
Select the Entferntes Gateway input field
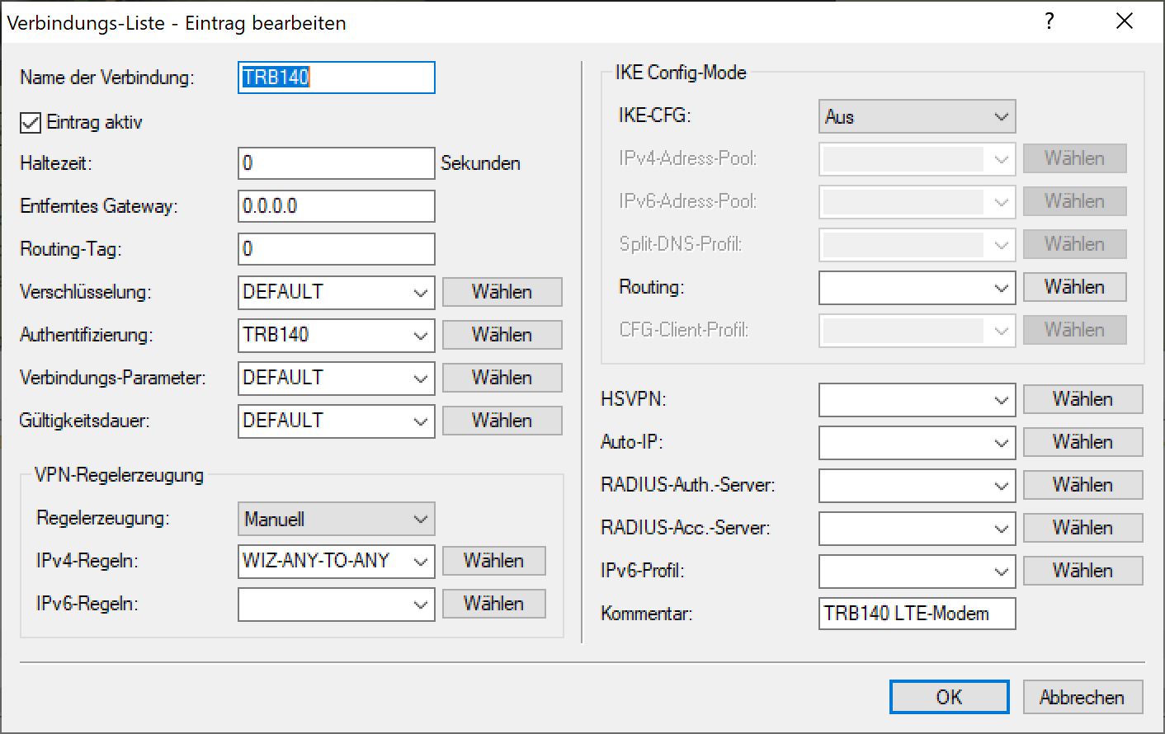(336, 205)
